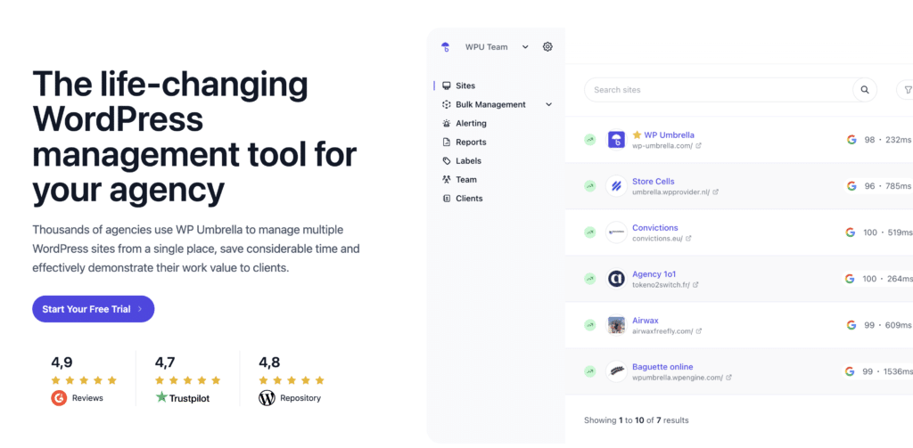913x448 pixels.
Task: Click the WP Umbrella site logo icon
Action: point(616,140)
